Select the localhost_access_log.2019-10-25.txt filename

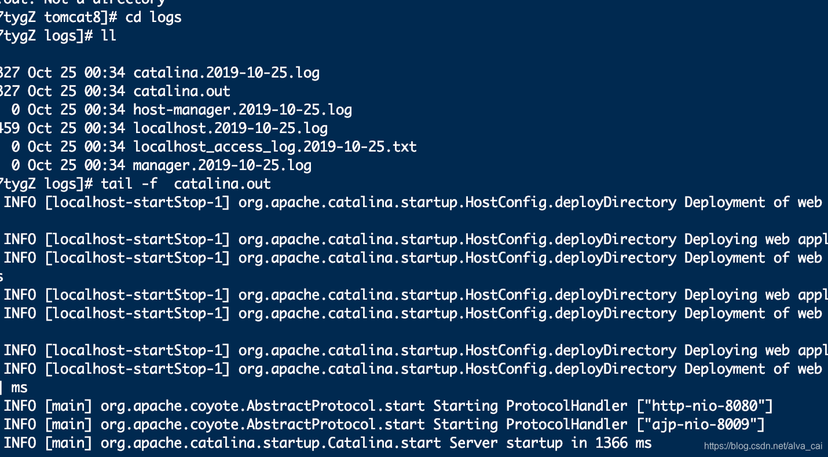pos(275,147)
